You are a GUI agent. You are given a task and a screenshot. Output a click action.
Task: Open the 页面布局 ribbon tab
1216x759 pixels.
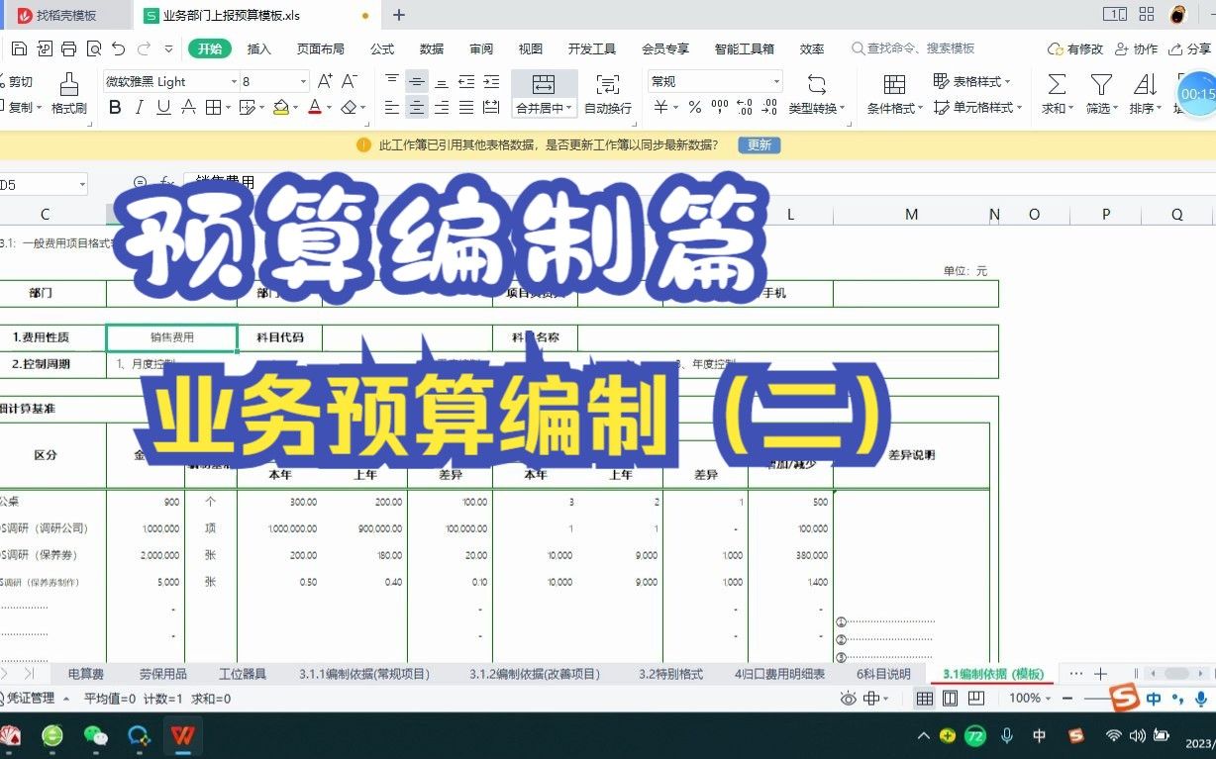321,48
